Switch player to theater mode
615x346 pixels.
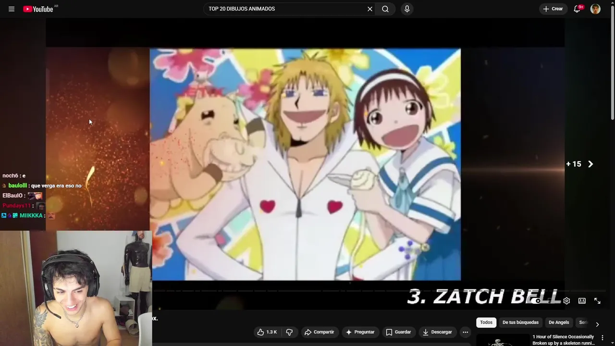pyautogui.click(x=582, y=301)
